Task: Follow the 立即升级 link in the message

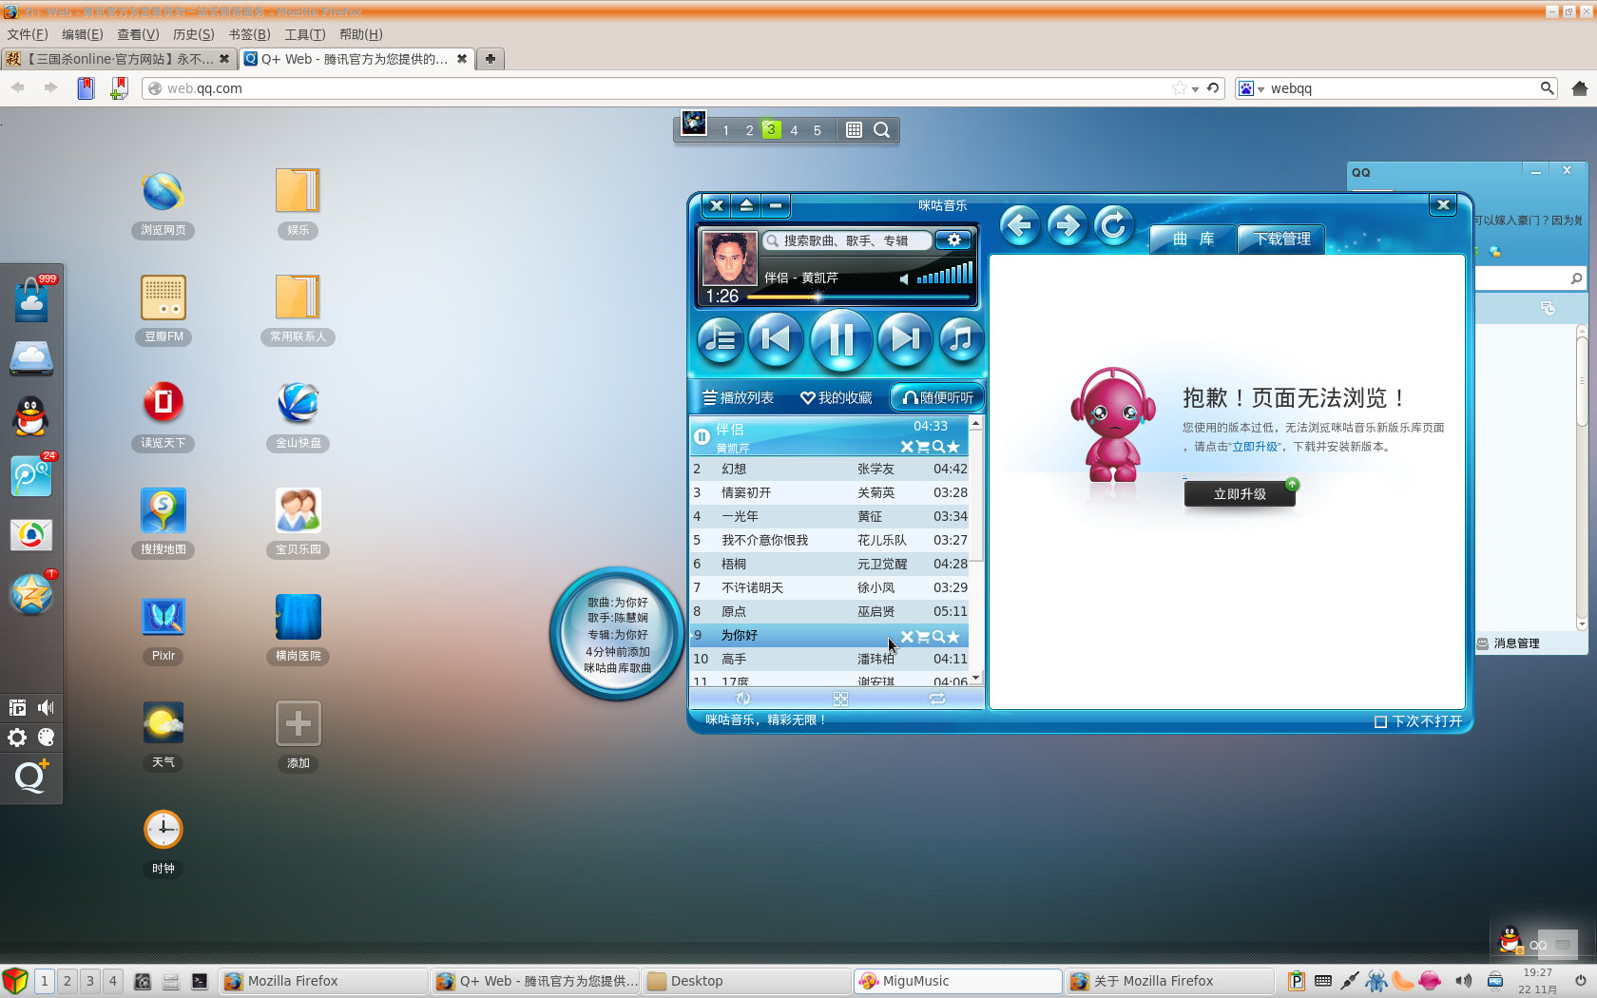Action: coord(1255,447)
